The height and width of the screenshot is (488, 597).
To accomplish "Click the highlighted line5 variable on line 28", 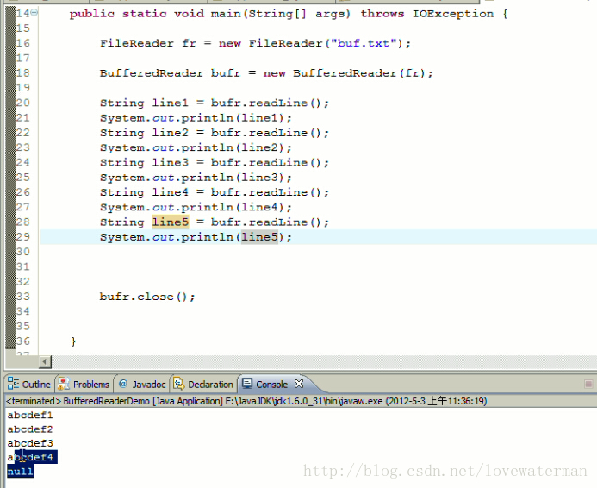I will click(x=171, y=222).
